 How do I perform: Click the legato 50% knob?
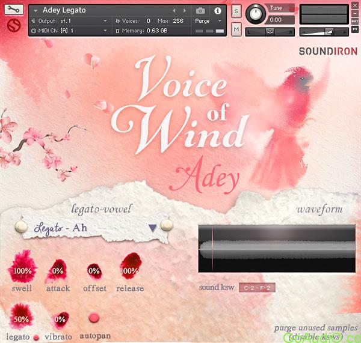22,317
